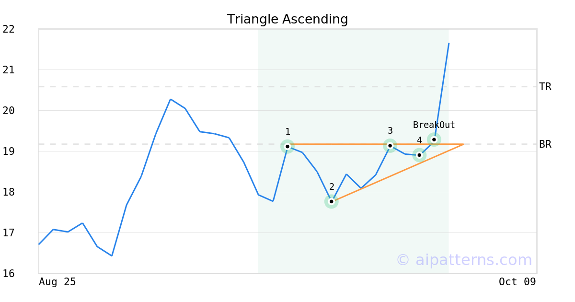575x302 pixels.
Task: Click the y-axis label 16
Action: click(9, 273)
